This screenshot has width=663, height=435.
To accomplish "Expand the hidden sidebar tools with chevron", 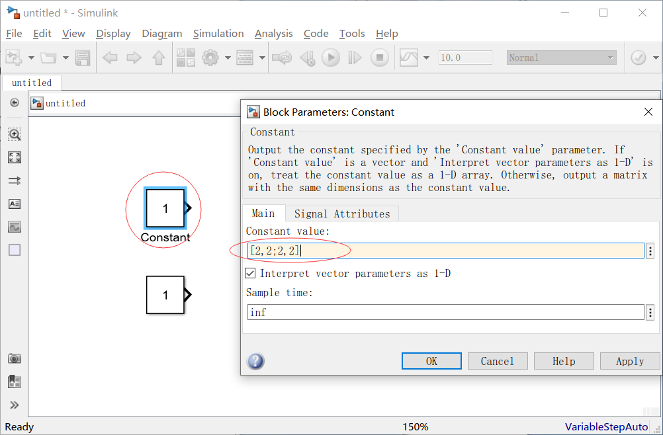I will tap(15, 405).
